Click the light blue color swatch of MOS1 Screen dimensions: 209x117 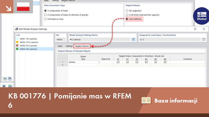17,39
